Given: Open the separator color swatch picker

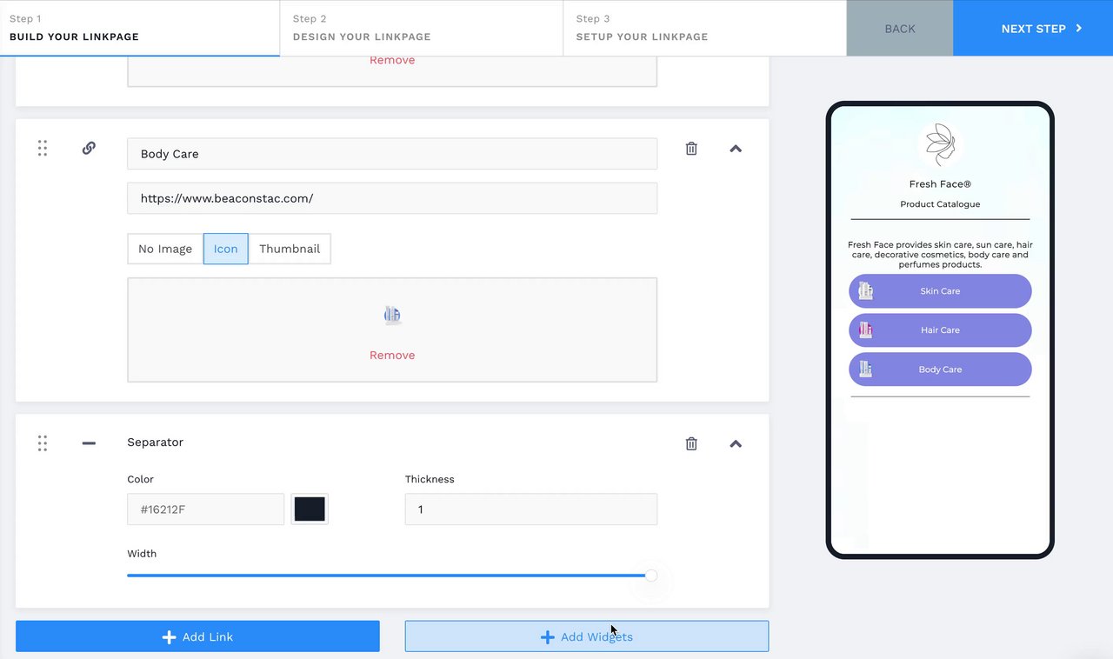Looking at the screenshot, I should point(310,509).
